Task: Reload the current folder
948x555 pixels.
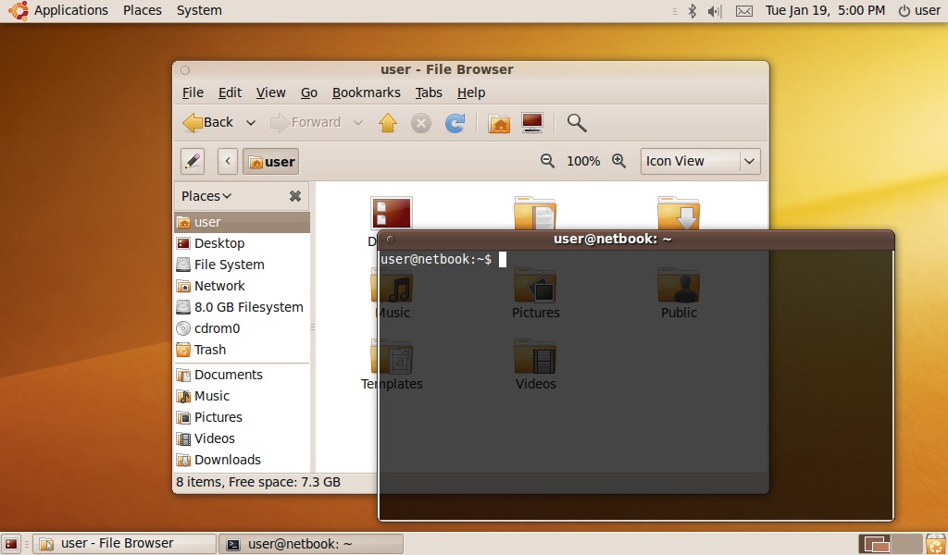Action: tap(455, 123)
